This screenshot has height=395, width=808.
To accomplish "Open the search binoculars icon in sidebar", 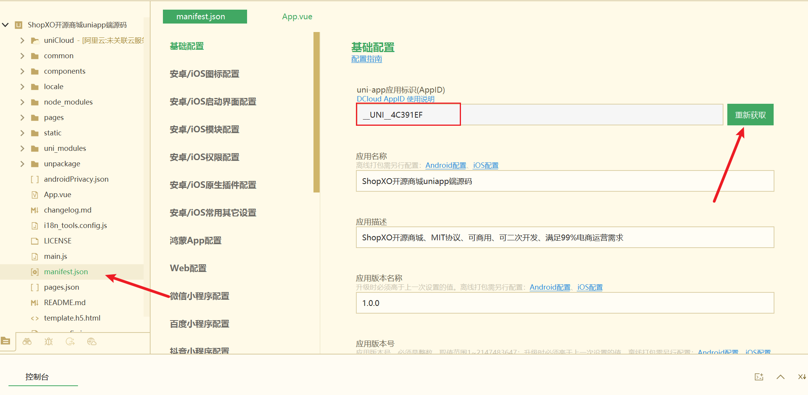I will [27, 341].
